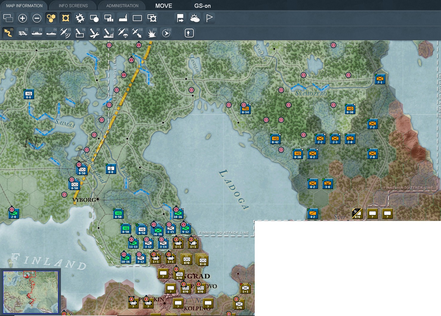The image size is (441, 316).
Task: Open the weather sun-and-cloud icon
Action: click(x=195, y=18)
